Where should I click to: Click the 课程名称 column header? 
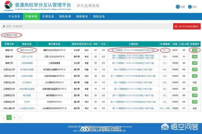27,44
